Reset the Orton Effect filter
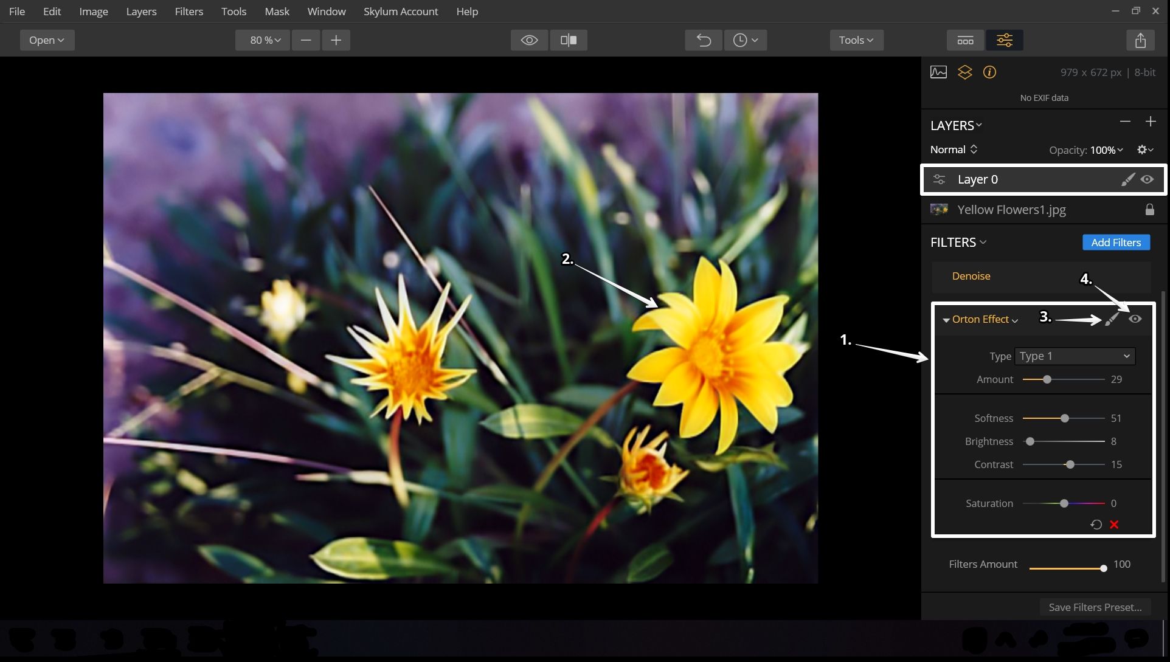Viewport: 1170px width, 662px height. pyautogui.click(x=1096, y=525)
